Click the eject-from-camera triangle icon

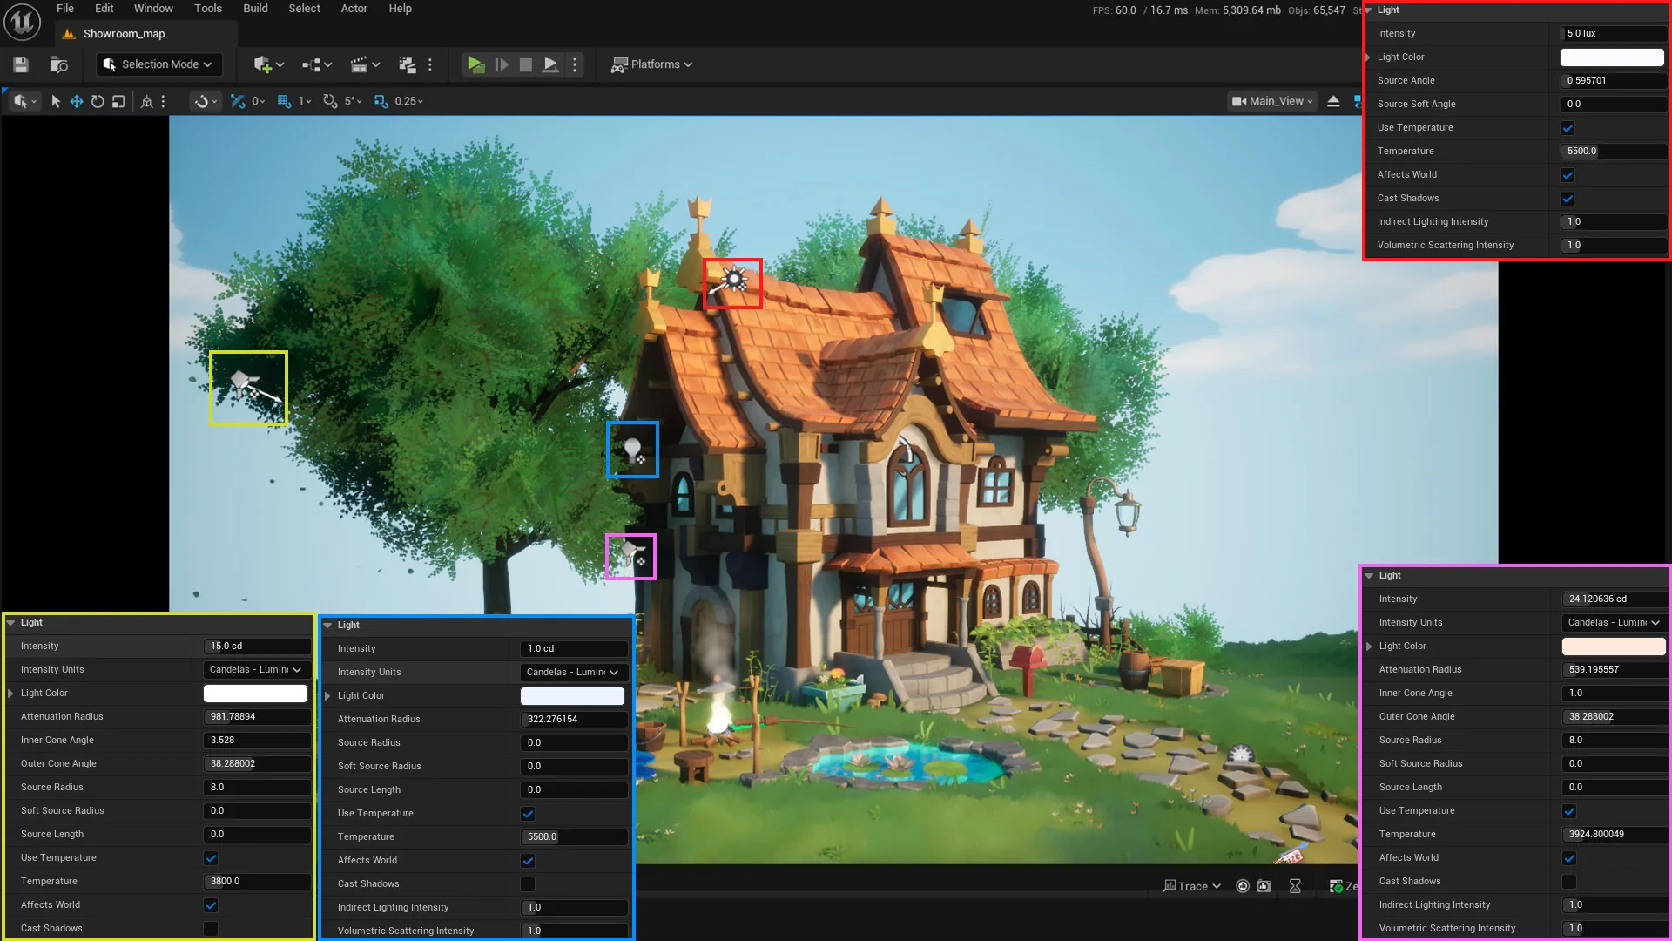pos(1333,101)
